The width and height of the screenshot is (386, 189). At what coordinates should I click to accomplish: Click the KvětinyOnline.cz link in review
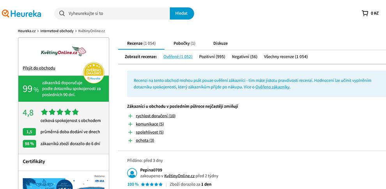[x=179, y=176]
